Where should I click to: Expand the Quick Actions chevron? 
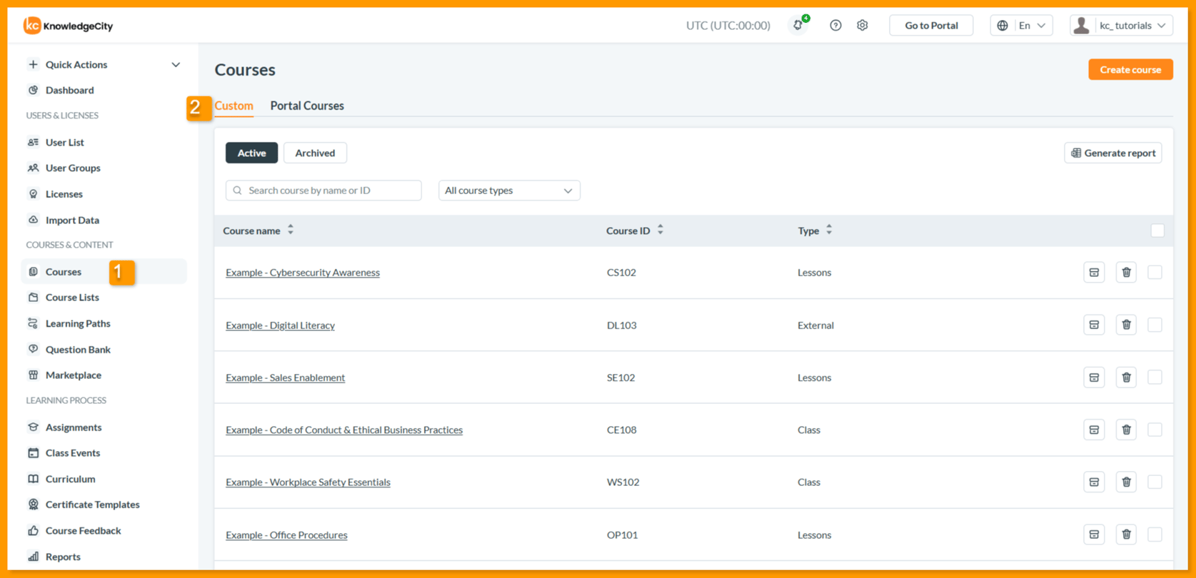pyautogui.click(x=176, y=64)
